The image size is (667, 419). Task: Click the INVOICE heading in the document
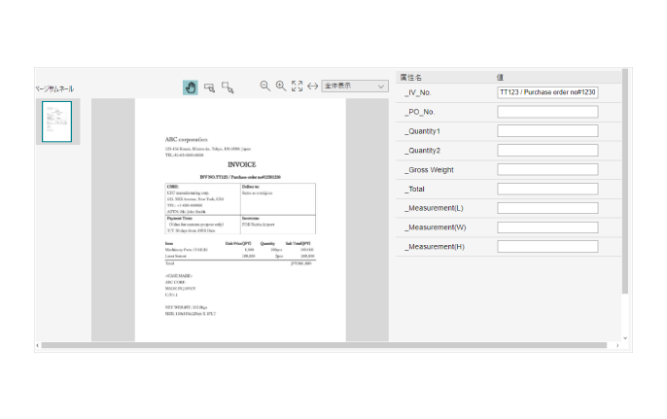click(241, 164)
